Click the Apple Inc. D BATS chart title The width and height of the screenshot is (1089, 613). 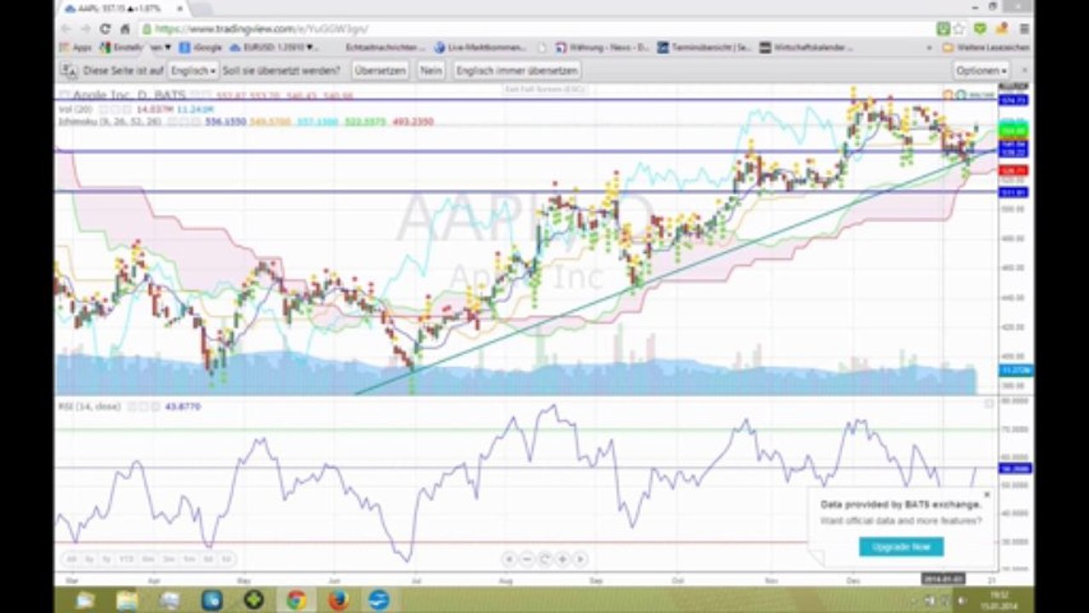[x=129, y=95]
